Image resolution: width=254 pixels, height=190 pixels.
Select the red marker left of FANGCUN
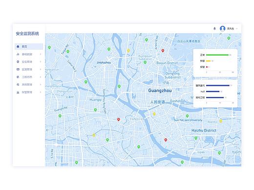pyautogui.click(x=119, y=119)
